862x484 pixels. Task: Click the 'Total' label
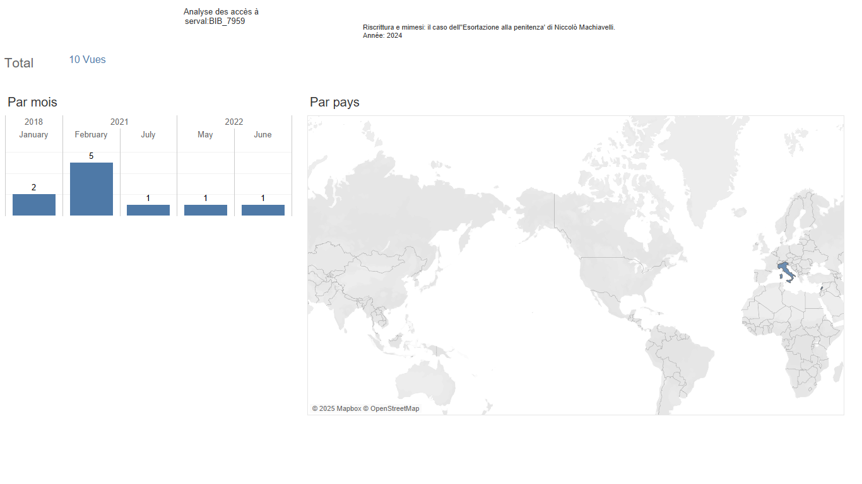(x=19, y=63)
